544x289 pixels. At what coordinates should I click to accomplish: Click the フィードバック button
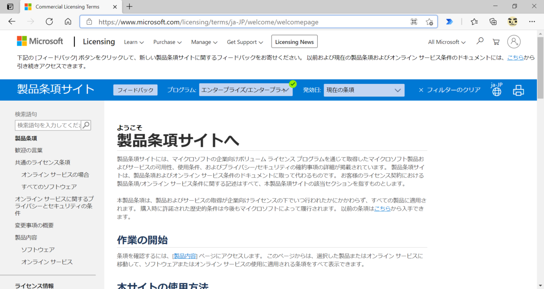(136, 90)
